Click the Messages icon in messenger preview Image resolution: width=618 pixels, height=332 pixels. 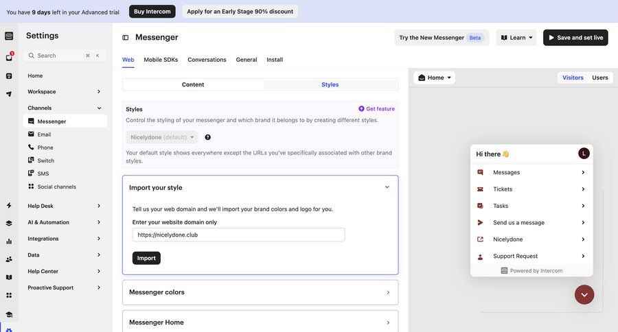(480, 172)
